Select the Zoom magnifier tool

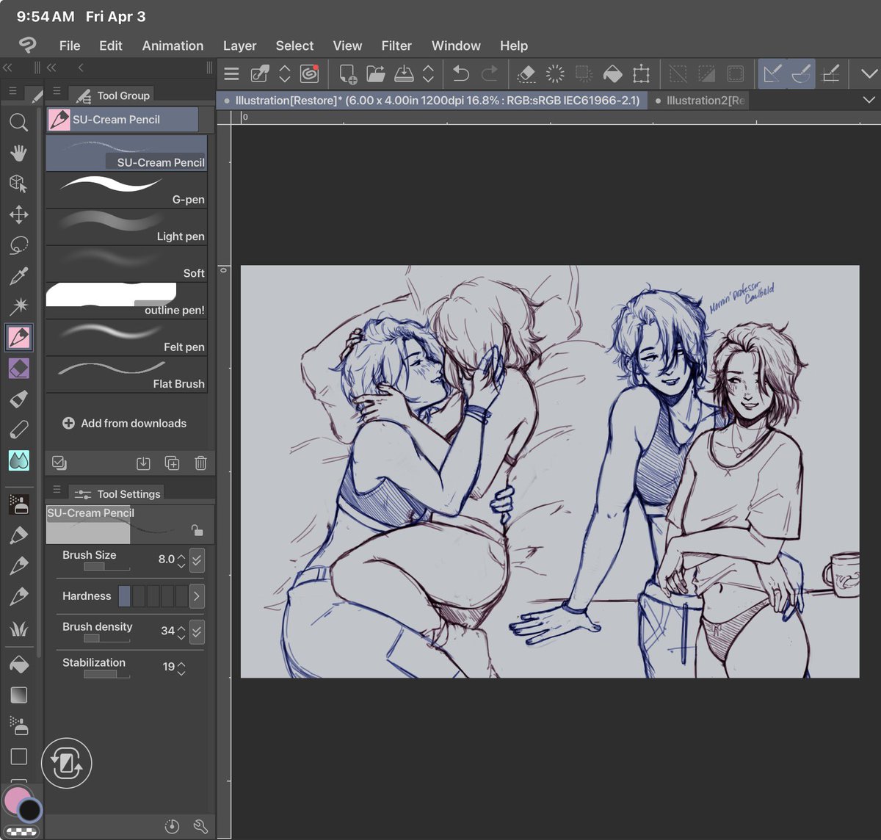click(18, 122)
